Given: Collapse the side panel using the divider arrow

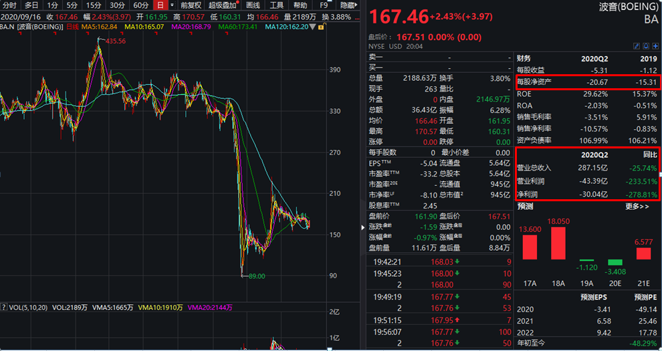Looking at the screenshot, I should tap(362, 227).
